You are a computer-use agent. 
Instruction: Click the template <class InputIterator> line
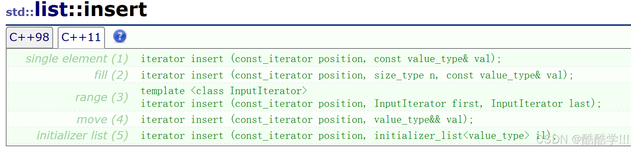coord(224,91)
